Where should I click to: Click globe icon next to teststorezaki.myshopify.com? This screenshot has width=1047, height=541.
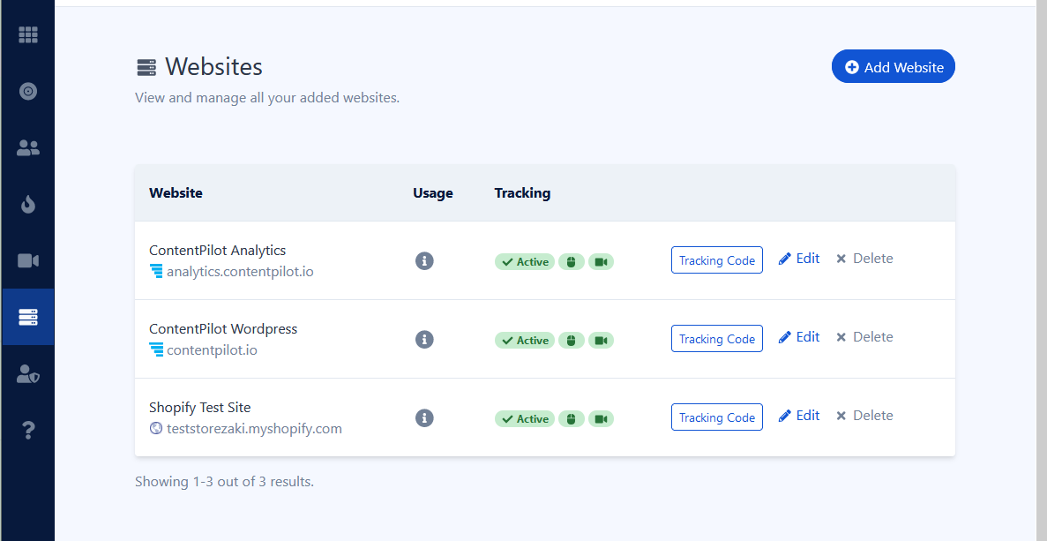pos(156,428)
